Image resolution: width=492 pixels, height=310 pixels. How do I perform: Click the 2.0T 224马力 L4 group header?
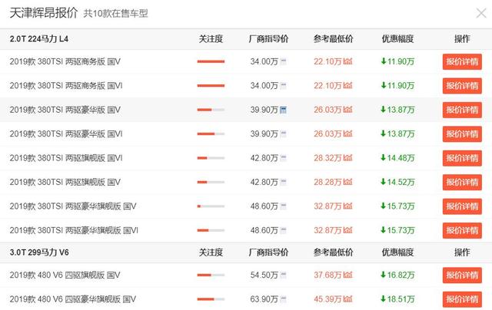click(39, 39)
